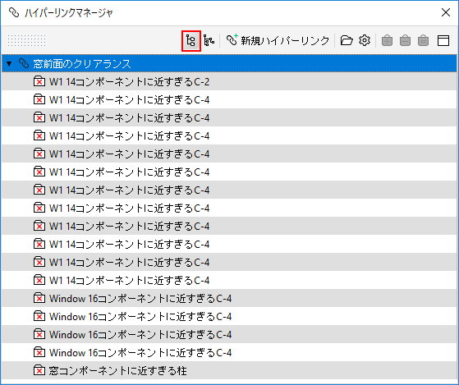Collapse the 窓前面のクリアランス tree node
Screen dimensions: 459x385
(9, 63)
